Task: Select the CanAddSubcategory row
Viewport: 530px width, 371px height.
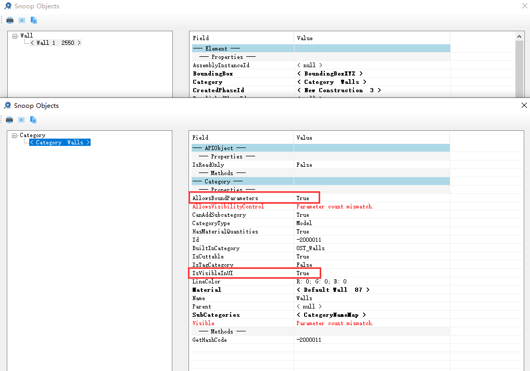Action: tap(320, 215)
